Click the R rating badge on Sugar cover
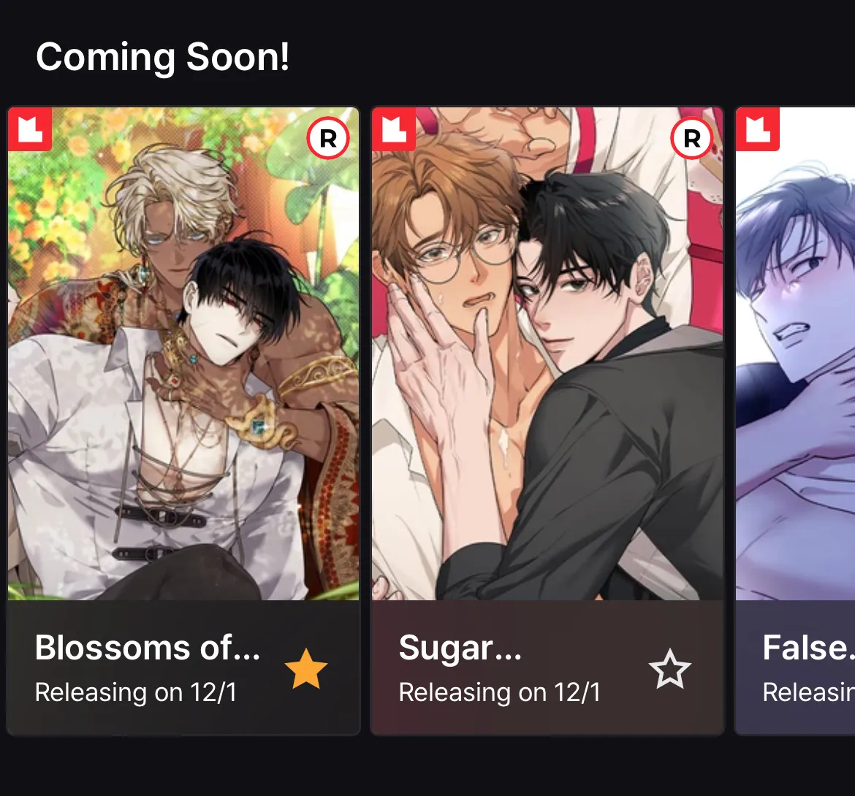 [691, 139]
